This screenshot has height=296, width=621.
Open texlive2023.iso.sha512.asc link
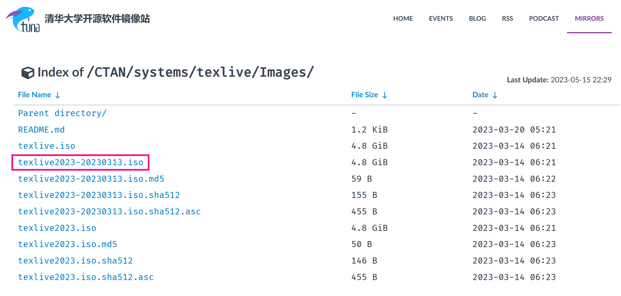(x=86, y=277)
